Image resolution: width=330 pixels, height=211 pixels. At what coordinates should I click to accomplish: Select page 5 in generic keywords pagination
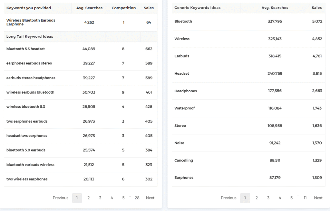[291, 198]
